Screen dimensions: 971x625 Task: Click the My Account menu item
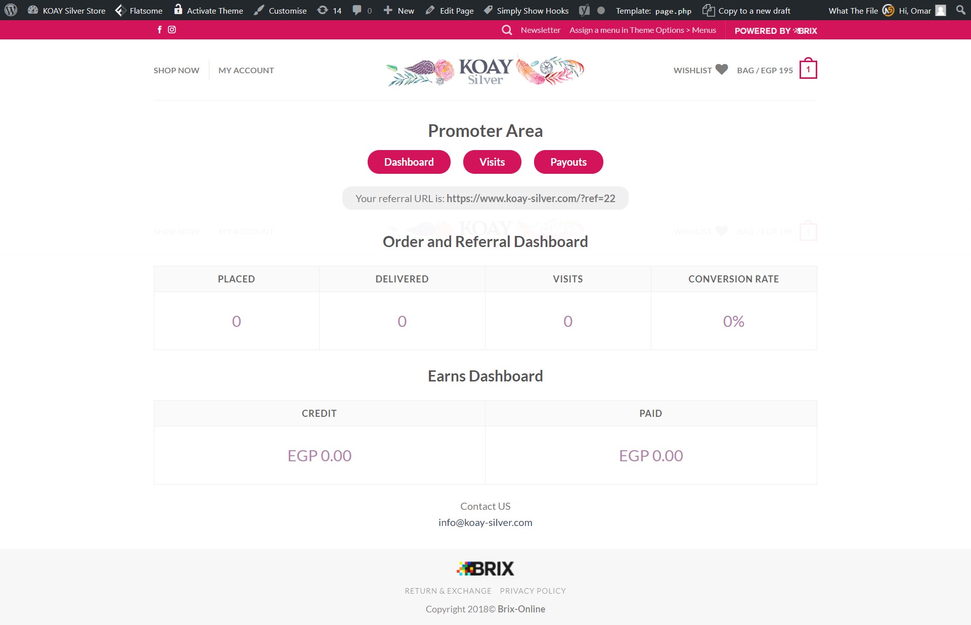click(x=246, y=70)
